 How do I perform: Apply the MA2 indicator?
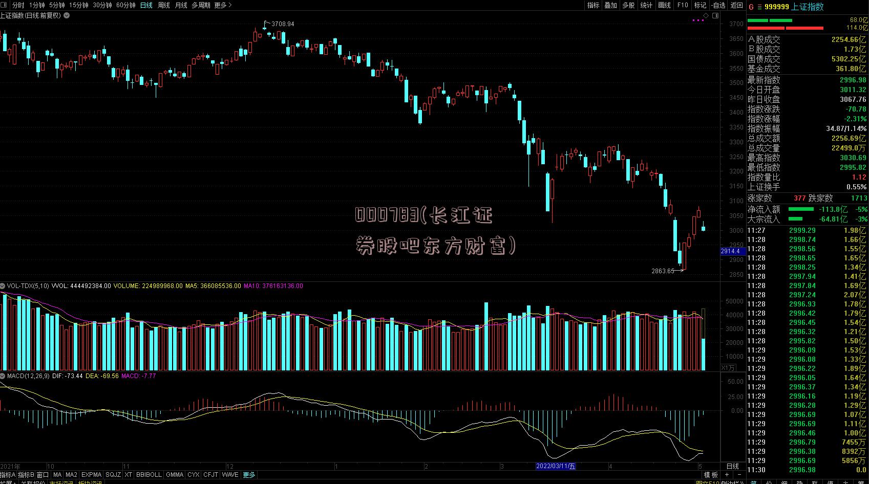(71, 475)
